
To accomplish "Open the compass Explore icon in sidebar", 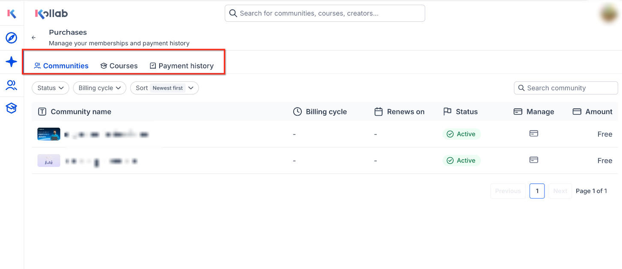I will [12, 38].
